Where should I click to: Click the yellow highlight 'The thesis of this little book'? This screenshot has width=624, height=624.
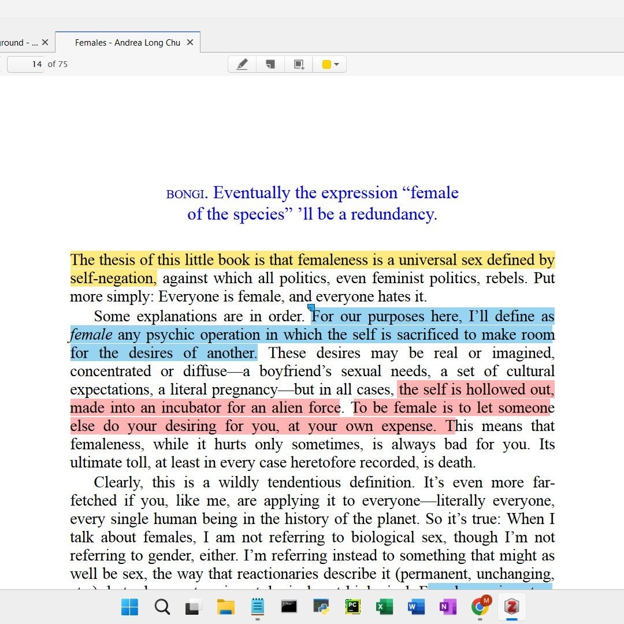click(x=161, y=260)
